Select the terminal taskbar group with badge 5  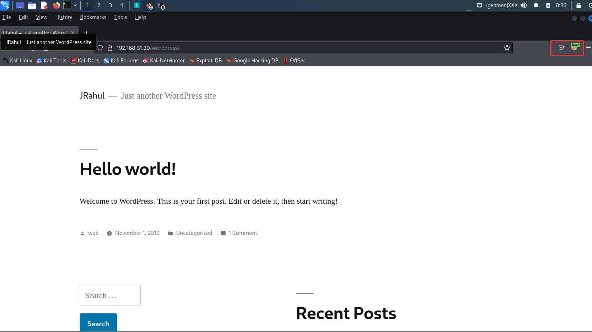point(161,6)
